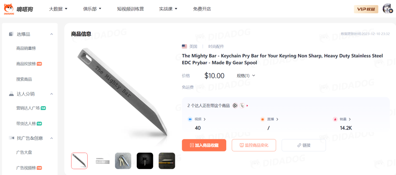Select the black background product thumbnail

(x=145, y=161)
